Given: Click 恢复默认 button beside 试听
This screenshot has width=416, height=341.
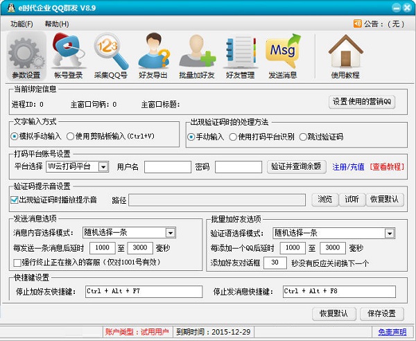Looking at the screenshot, I should pyautogui.click(x=385, y=200).
